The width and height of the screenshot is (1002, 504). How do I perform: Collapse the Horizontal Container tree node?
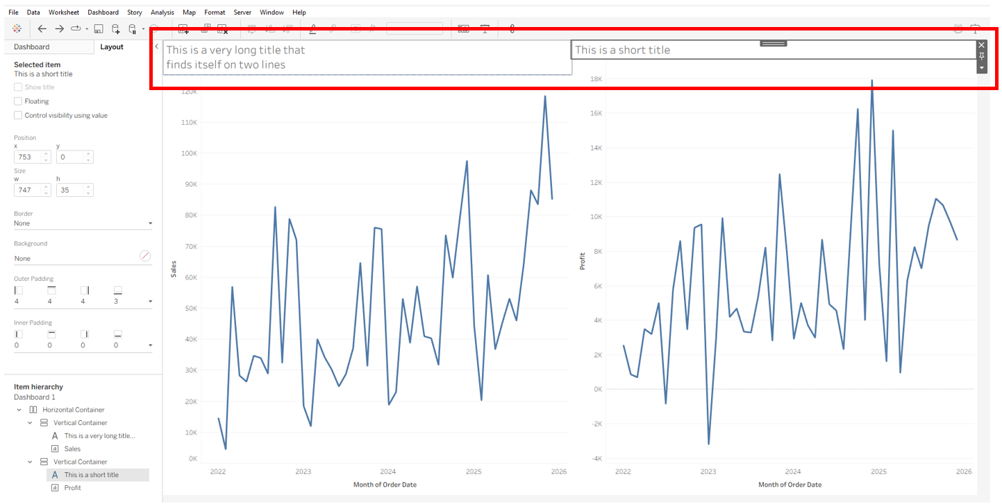coord(19,410)
